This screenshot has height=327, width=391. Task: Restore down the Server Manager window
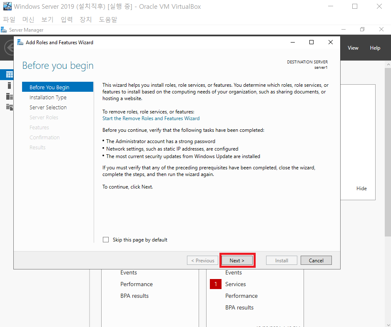pyautogui.click(x=362, y=30)
